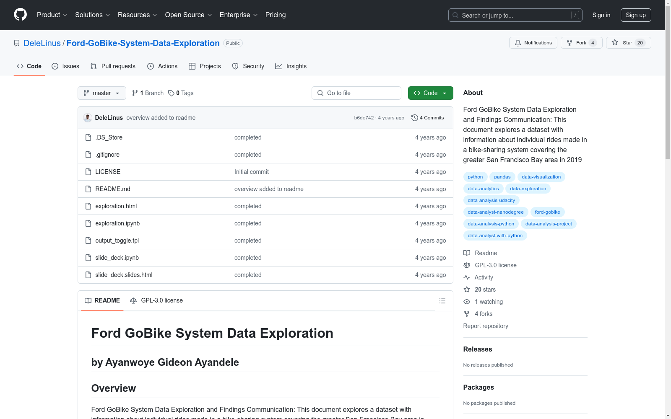The height and width of the screenshot is (419, 671).
Task: Click the scale icon beside GPL-3.0 license in About
Action: 467,265
